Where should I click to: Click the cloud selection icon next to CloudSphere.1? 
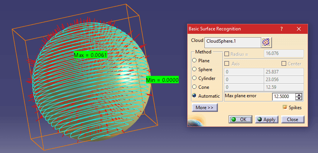pyautogui.click(x=267, y=42)
